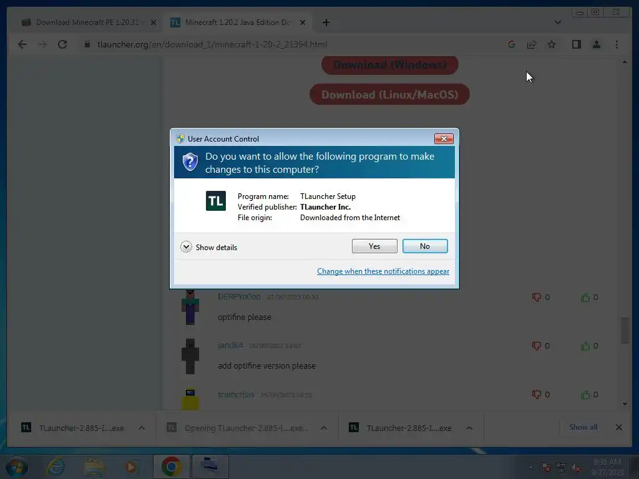Open DERPYn0ob user profile link
The height and width of the screenshot is (479, 639).
(239, 296)
